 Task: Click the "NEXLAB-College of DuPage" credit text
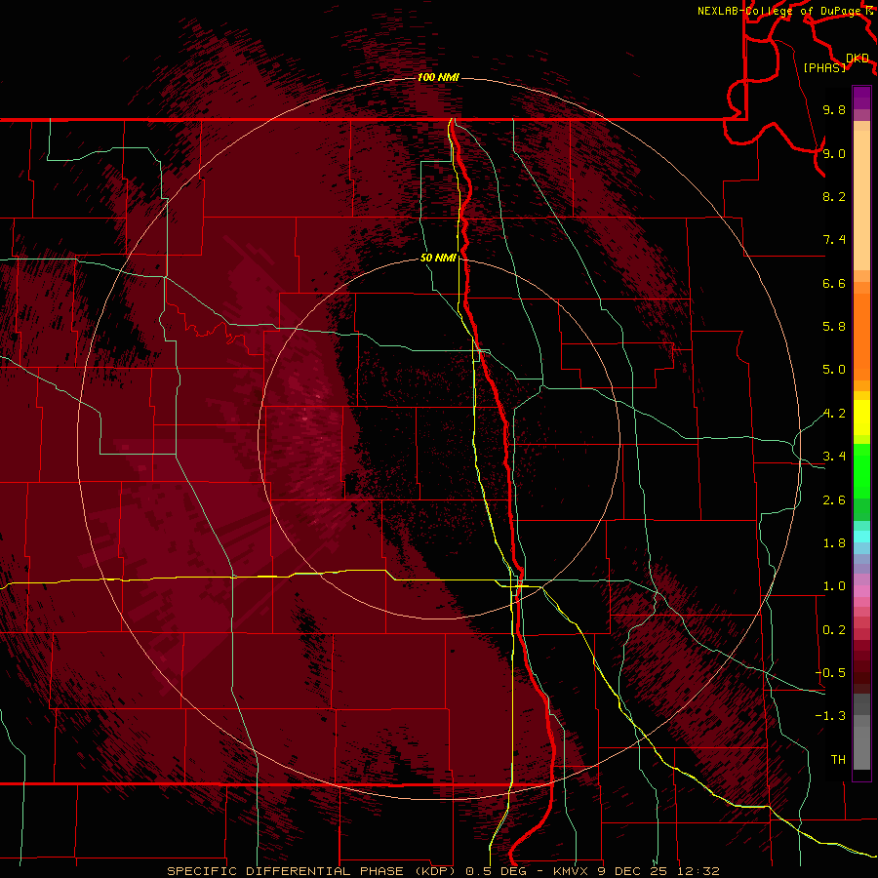click(x=778, y=11)
